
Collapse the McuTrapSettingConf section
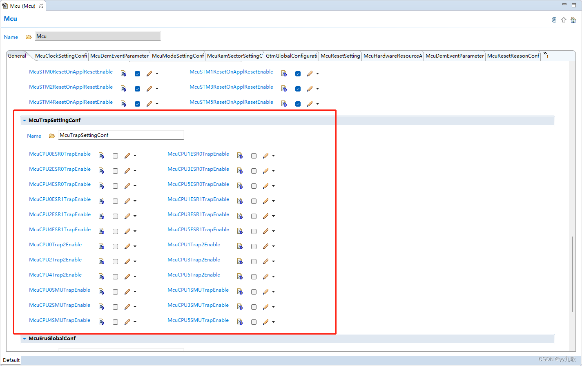click(25, 121)
